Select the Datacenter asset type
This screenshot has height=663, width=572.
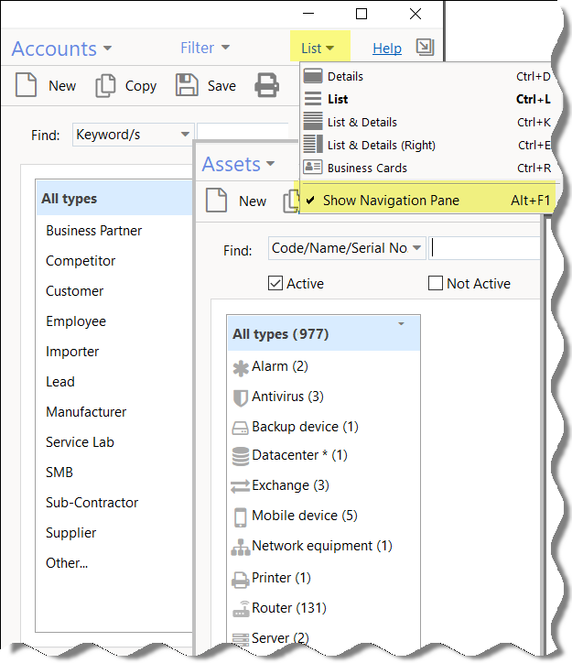(x=298, y=455)
